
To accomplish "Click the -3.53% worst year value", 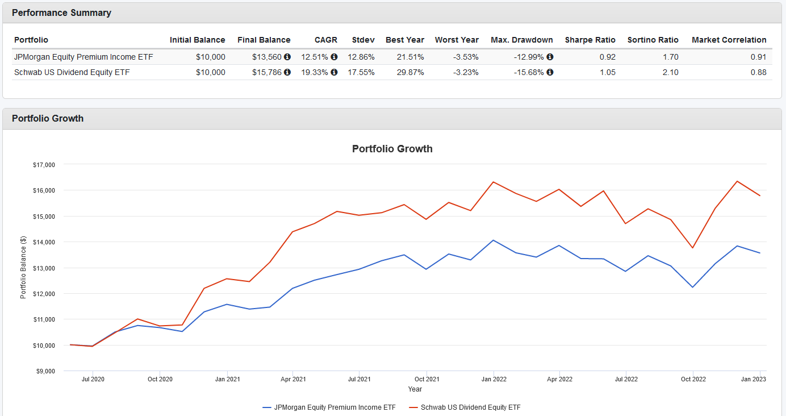I will [466, 57].
